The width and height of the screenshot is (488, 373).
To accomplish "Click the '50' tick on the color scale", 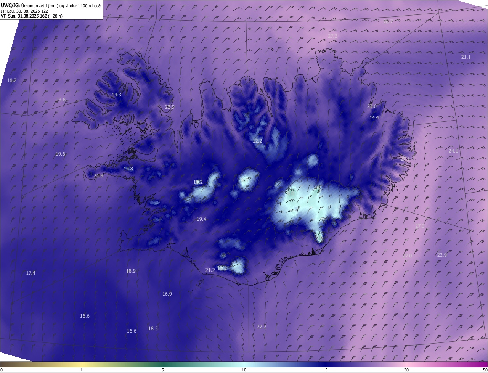I will (x=485, y=370).
